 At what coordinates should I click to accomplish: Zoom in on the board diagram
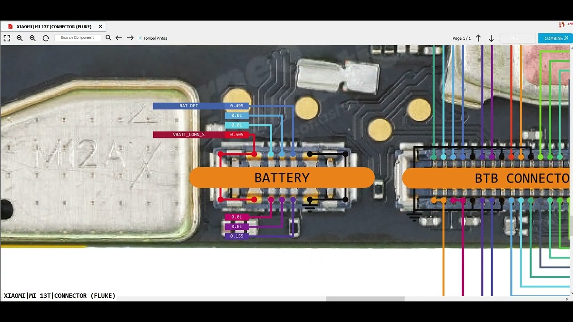tap(33, 38)
